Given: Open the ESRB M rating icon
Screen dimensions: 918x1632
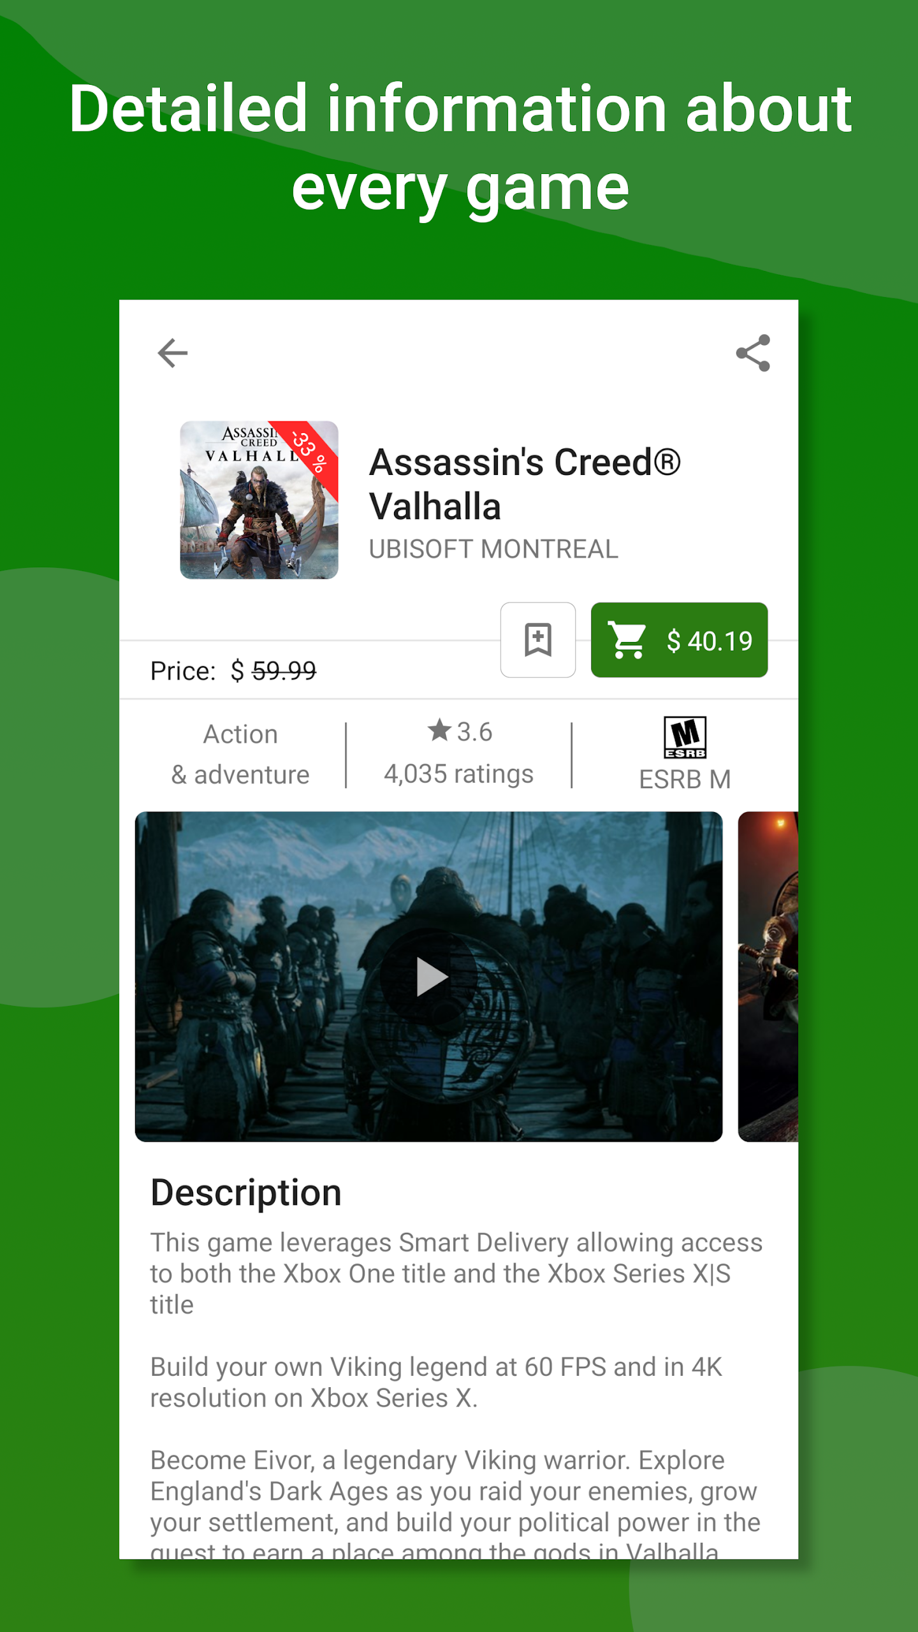Looking at the screenshot, I should (685, 738).
